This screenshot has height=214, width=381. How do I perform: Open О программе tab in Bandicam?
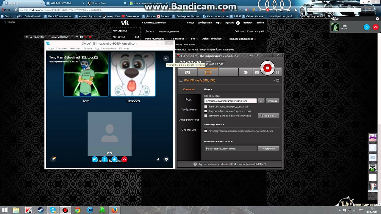[x=189, y=130]
